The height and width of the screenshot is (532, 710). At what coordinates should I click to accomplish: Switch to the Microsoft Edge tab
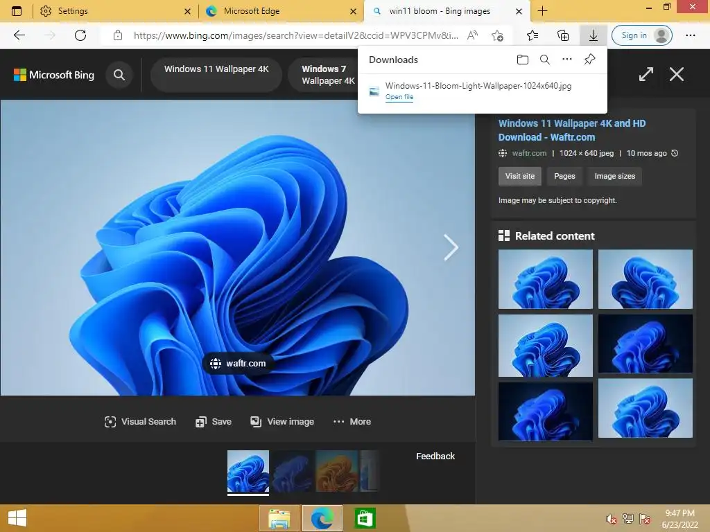pos(281,11)
